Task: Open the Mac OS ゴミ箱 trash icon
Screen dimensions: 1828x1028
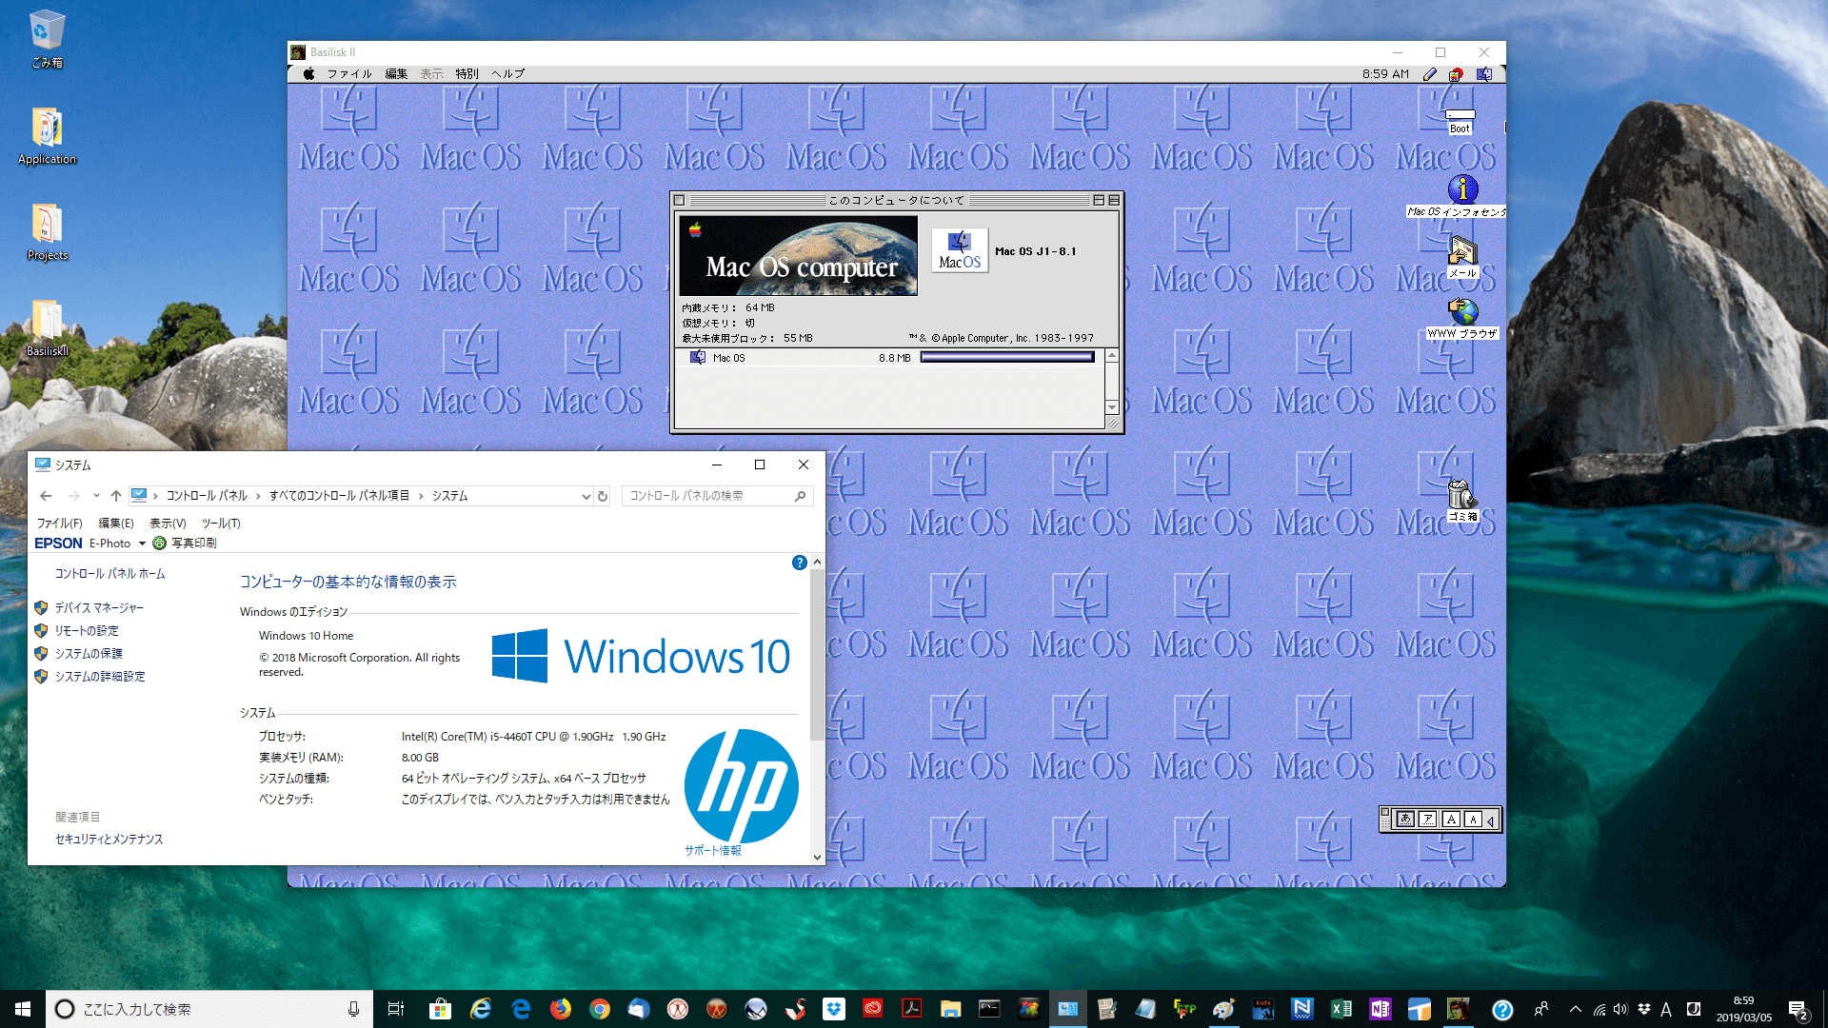Action: coord(1460,491)
